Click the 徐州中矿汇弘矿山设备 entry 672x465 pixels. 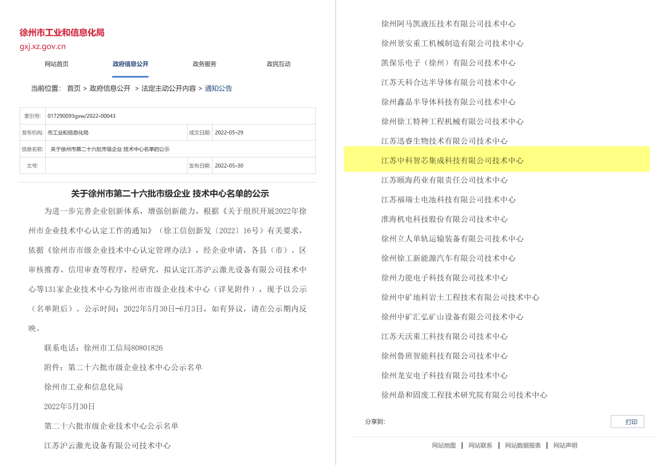pos(452,317)
